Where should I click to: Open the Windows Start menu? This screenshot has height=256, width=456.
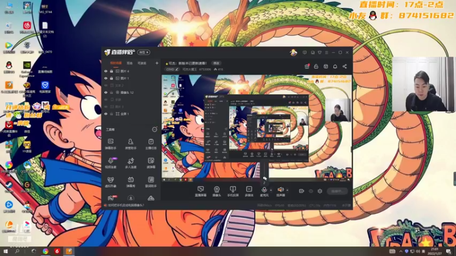tap(5, 251)
